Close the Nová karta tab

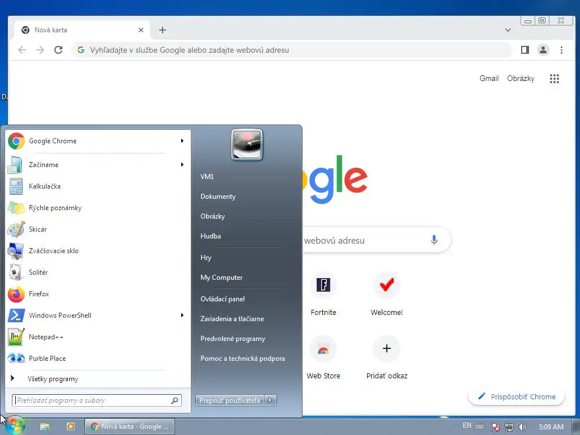pyautogui.click(x=141, y=30)
